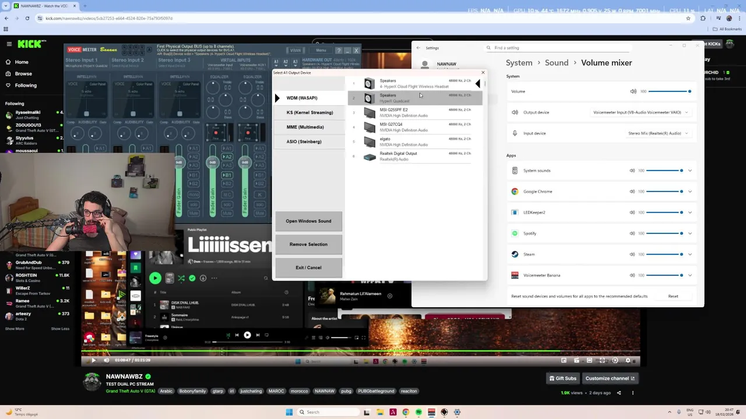
Task: Select ASIO (Steinberg) driver type
Action: 309,141
